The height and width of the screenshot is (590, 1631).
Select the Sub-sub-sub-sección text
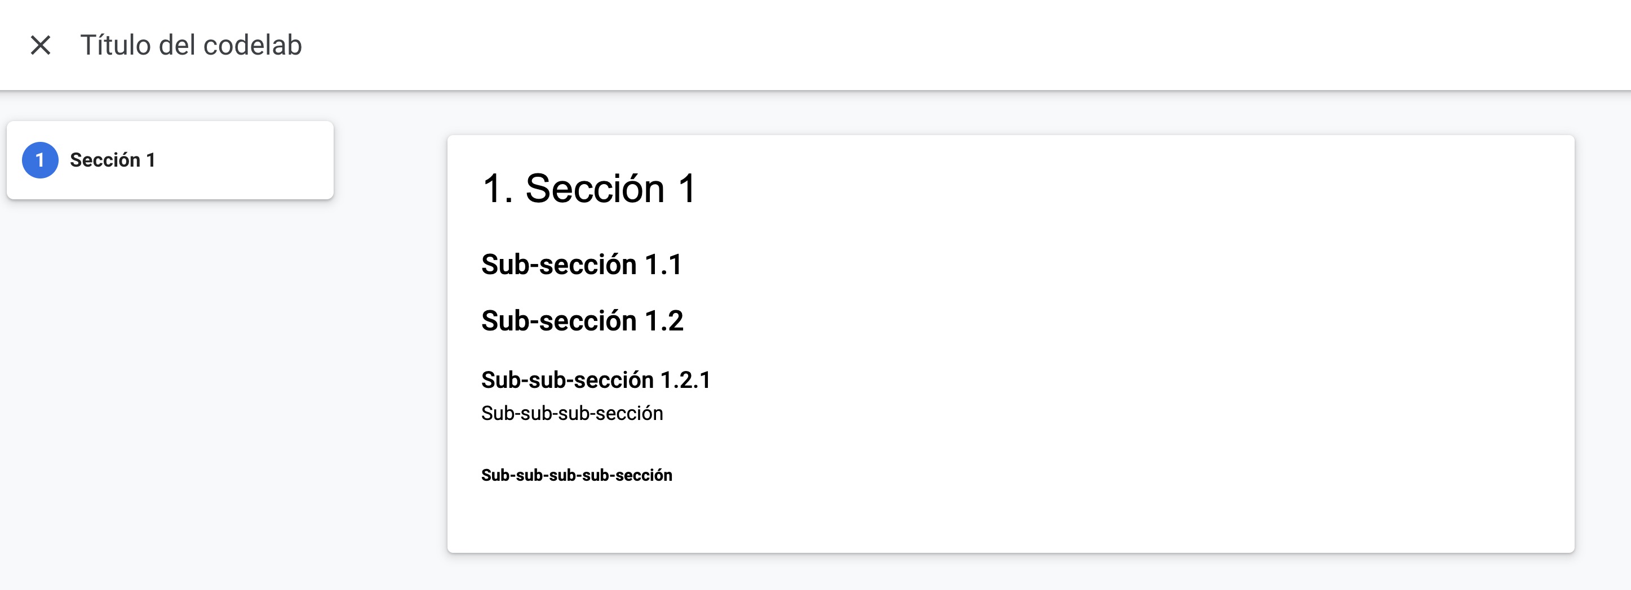pos(571,414)
